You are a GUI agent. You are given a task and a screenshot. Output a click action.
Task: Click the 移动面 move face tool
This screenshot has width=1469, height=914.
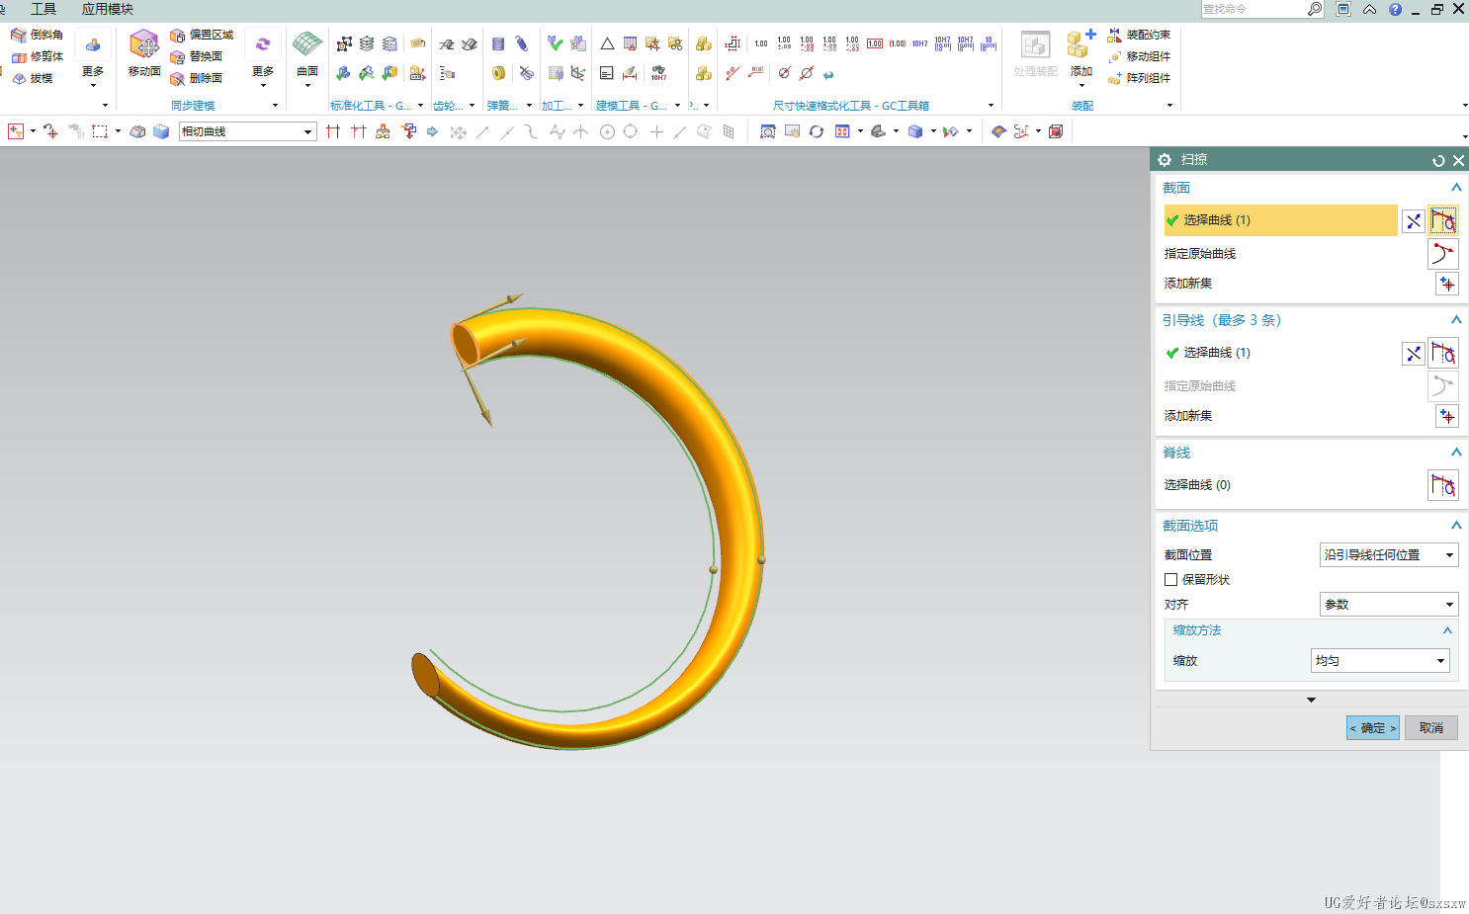pos(144,53)
